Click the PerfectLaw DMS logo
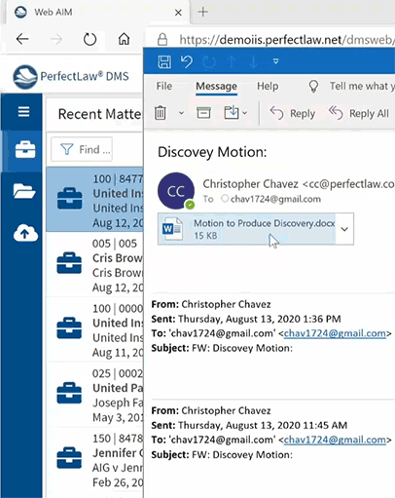The height and width of the screenshot is (498, 395). (x=71, y=77)
